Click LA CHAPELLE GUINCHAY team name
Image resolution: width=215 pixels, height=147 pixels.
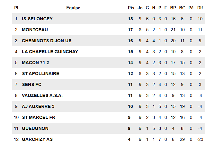tap(50, 52)
